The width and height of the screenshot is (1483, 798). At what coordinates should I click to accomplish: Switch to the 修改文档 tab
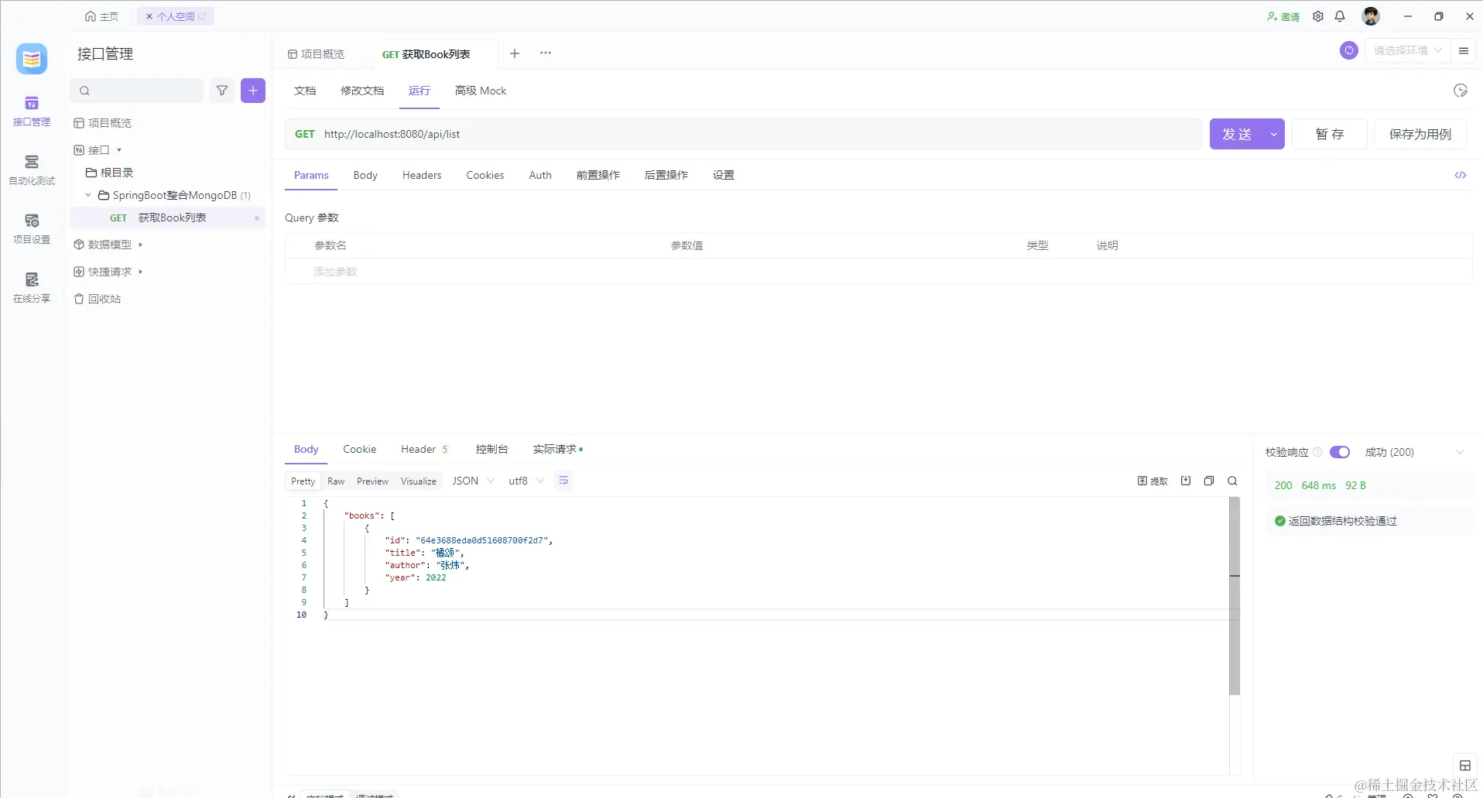point(362,91)
